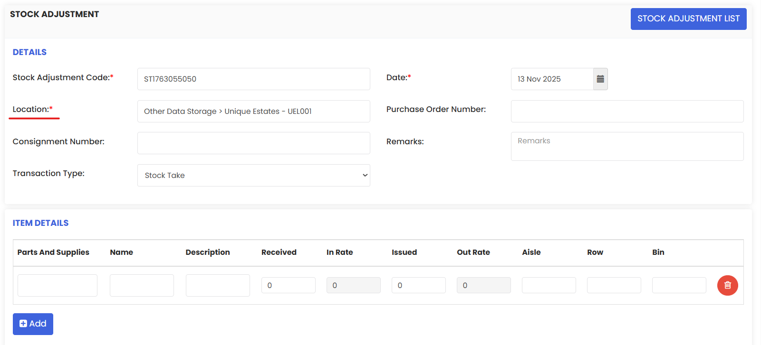Click the Purchase Order Number field
This screenshot has width=761, height=345.
tap(627, 111)
